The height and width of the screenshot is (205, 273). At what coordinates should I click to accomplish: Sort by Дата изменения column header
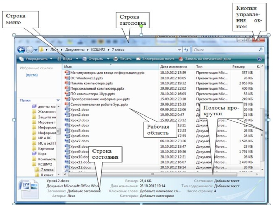(x=173, y=67)
